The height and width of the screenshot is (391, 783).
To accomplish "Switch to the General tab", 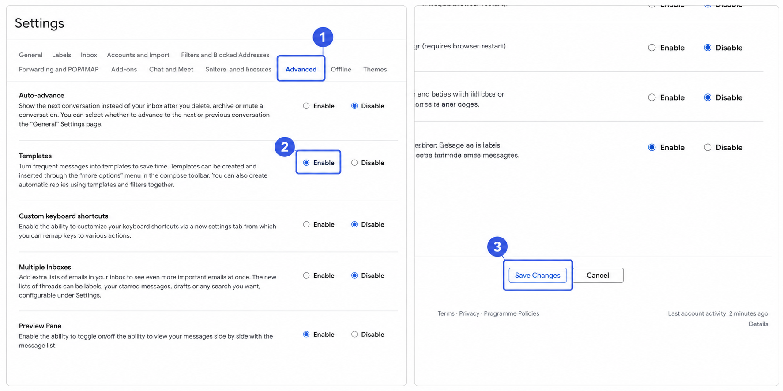I will point(30,55).
